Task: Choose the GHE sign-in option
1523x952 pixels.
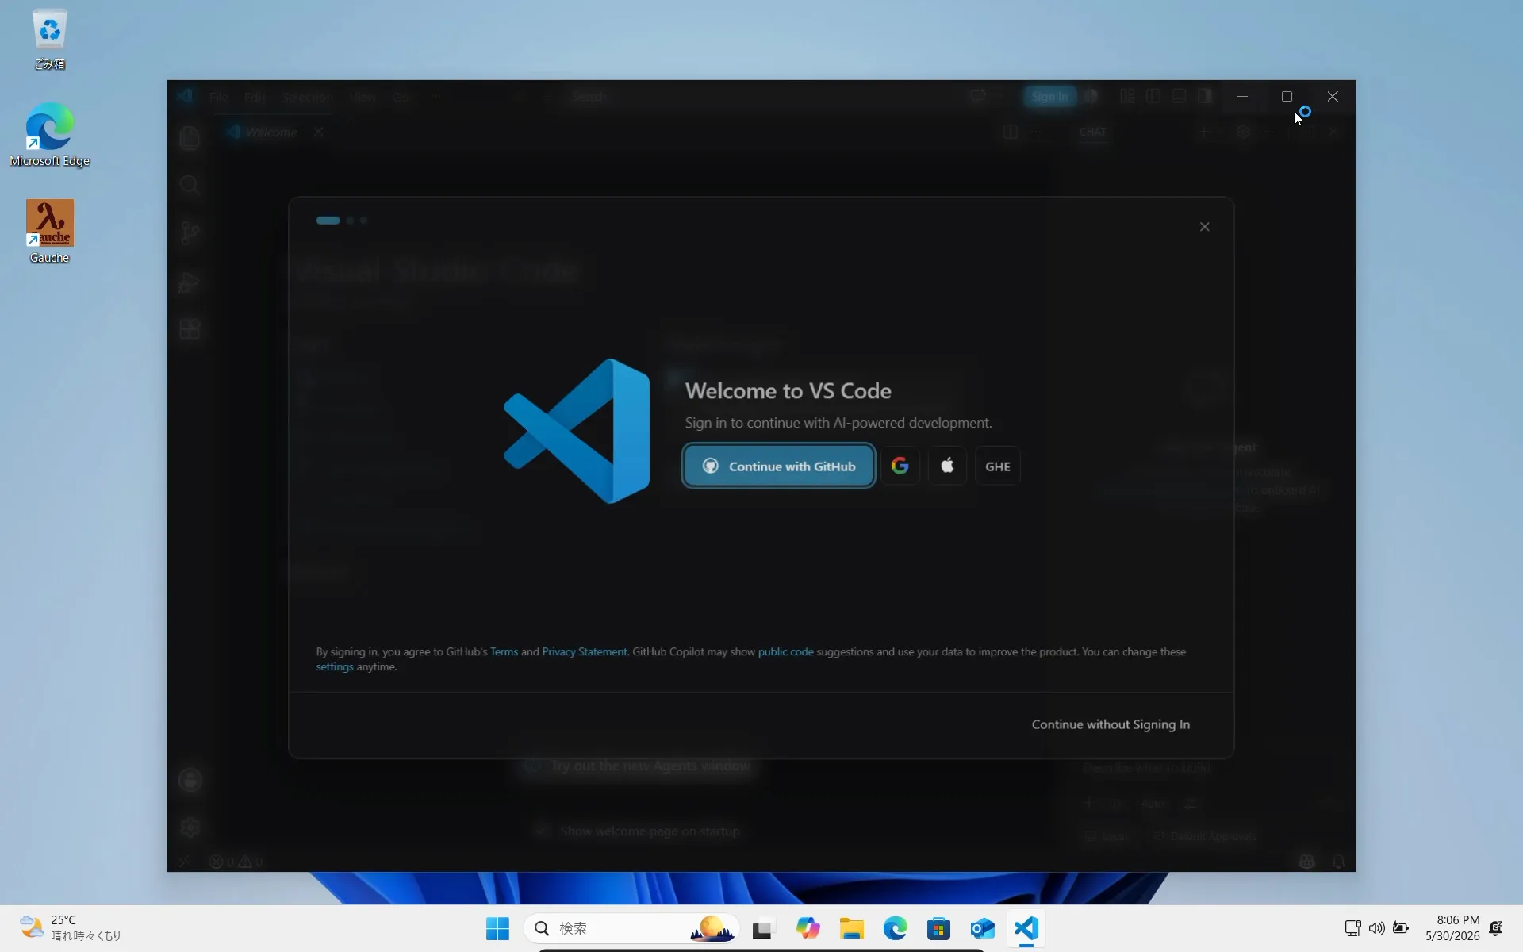Action: [997, 466]
